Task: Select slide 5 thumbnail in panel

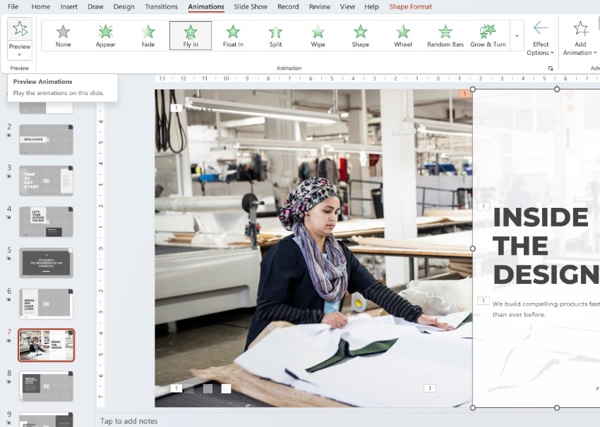Action: click(x=46, y=262)
